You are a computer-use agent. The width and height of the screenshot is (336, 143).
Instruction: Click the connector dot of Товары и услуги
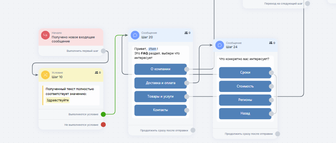pos(187,96)
